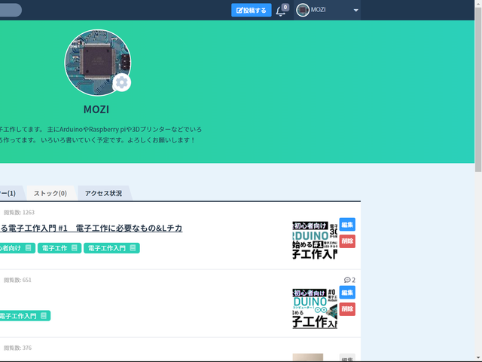Click 電子工作入門 tag in first article

[x=111, y=248]
